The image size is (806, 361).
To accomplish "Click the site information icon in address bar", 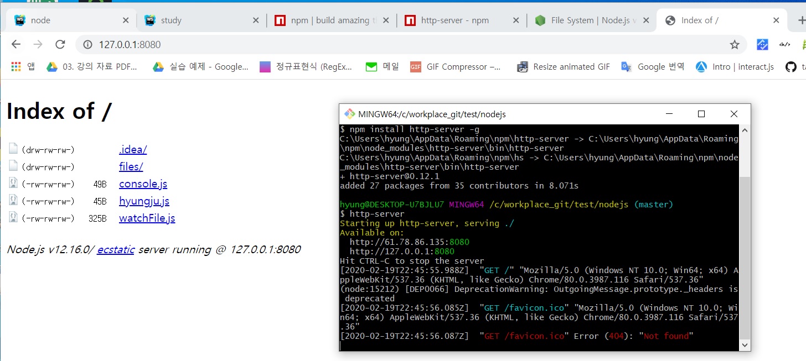I will (x=86, y=45).
